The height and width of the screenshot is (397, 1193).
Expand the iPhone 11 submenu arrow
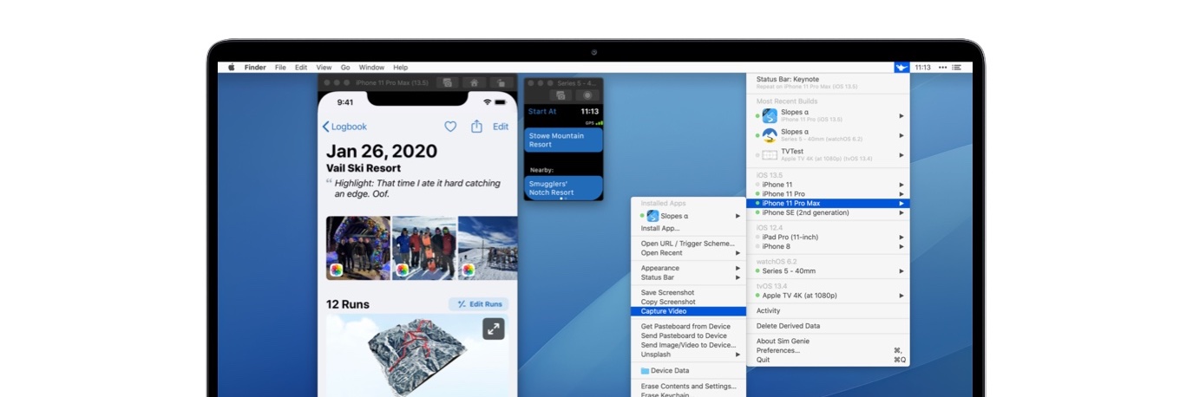pyautogui.click(x=901, y=185)
